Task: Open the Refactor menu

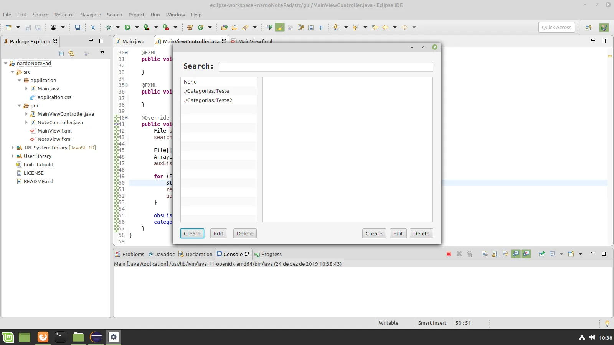Action: point(64,15)
